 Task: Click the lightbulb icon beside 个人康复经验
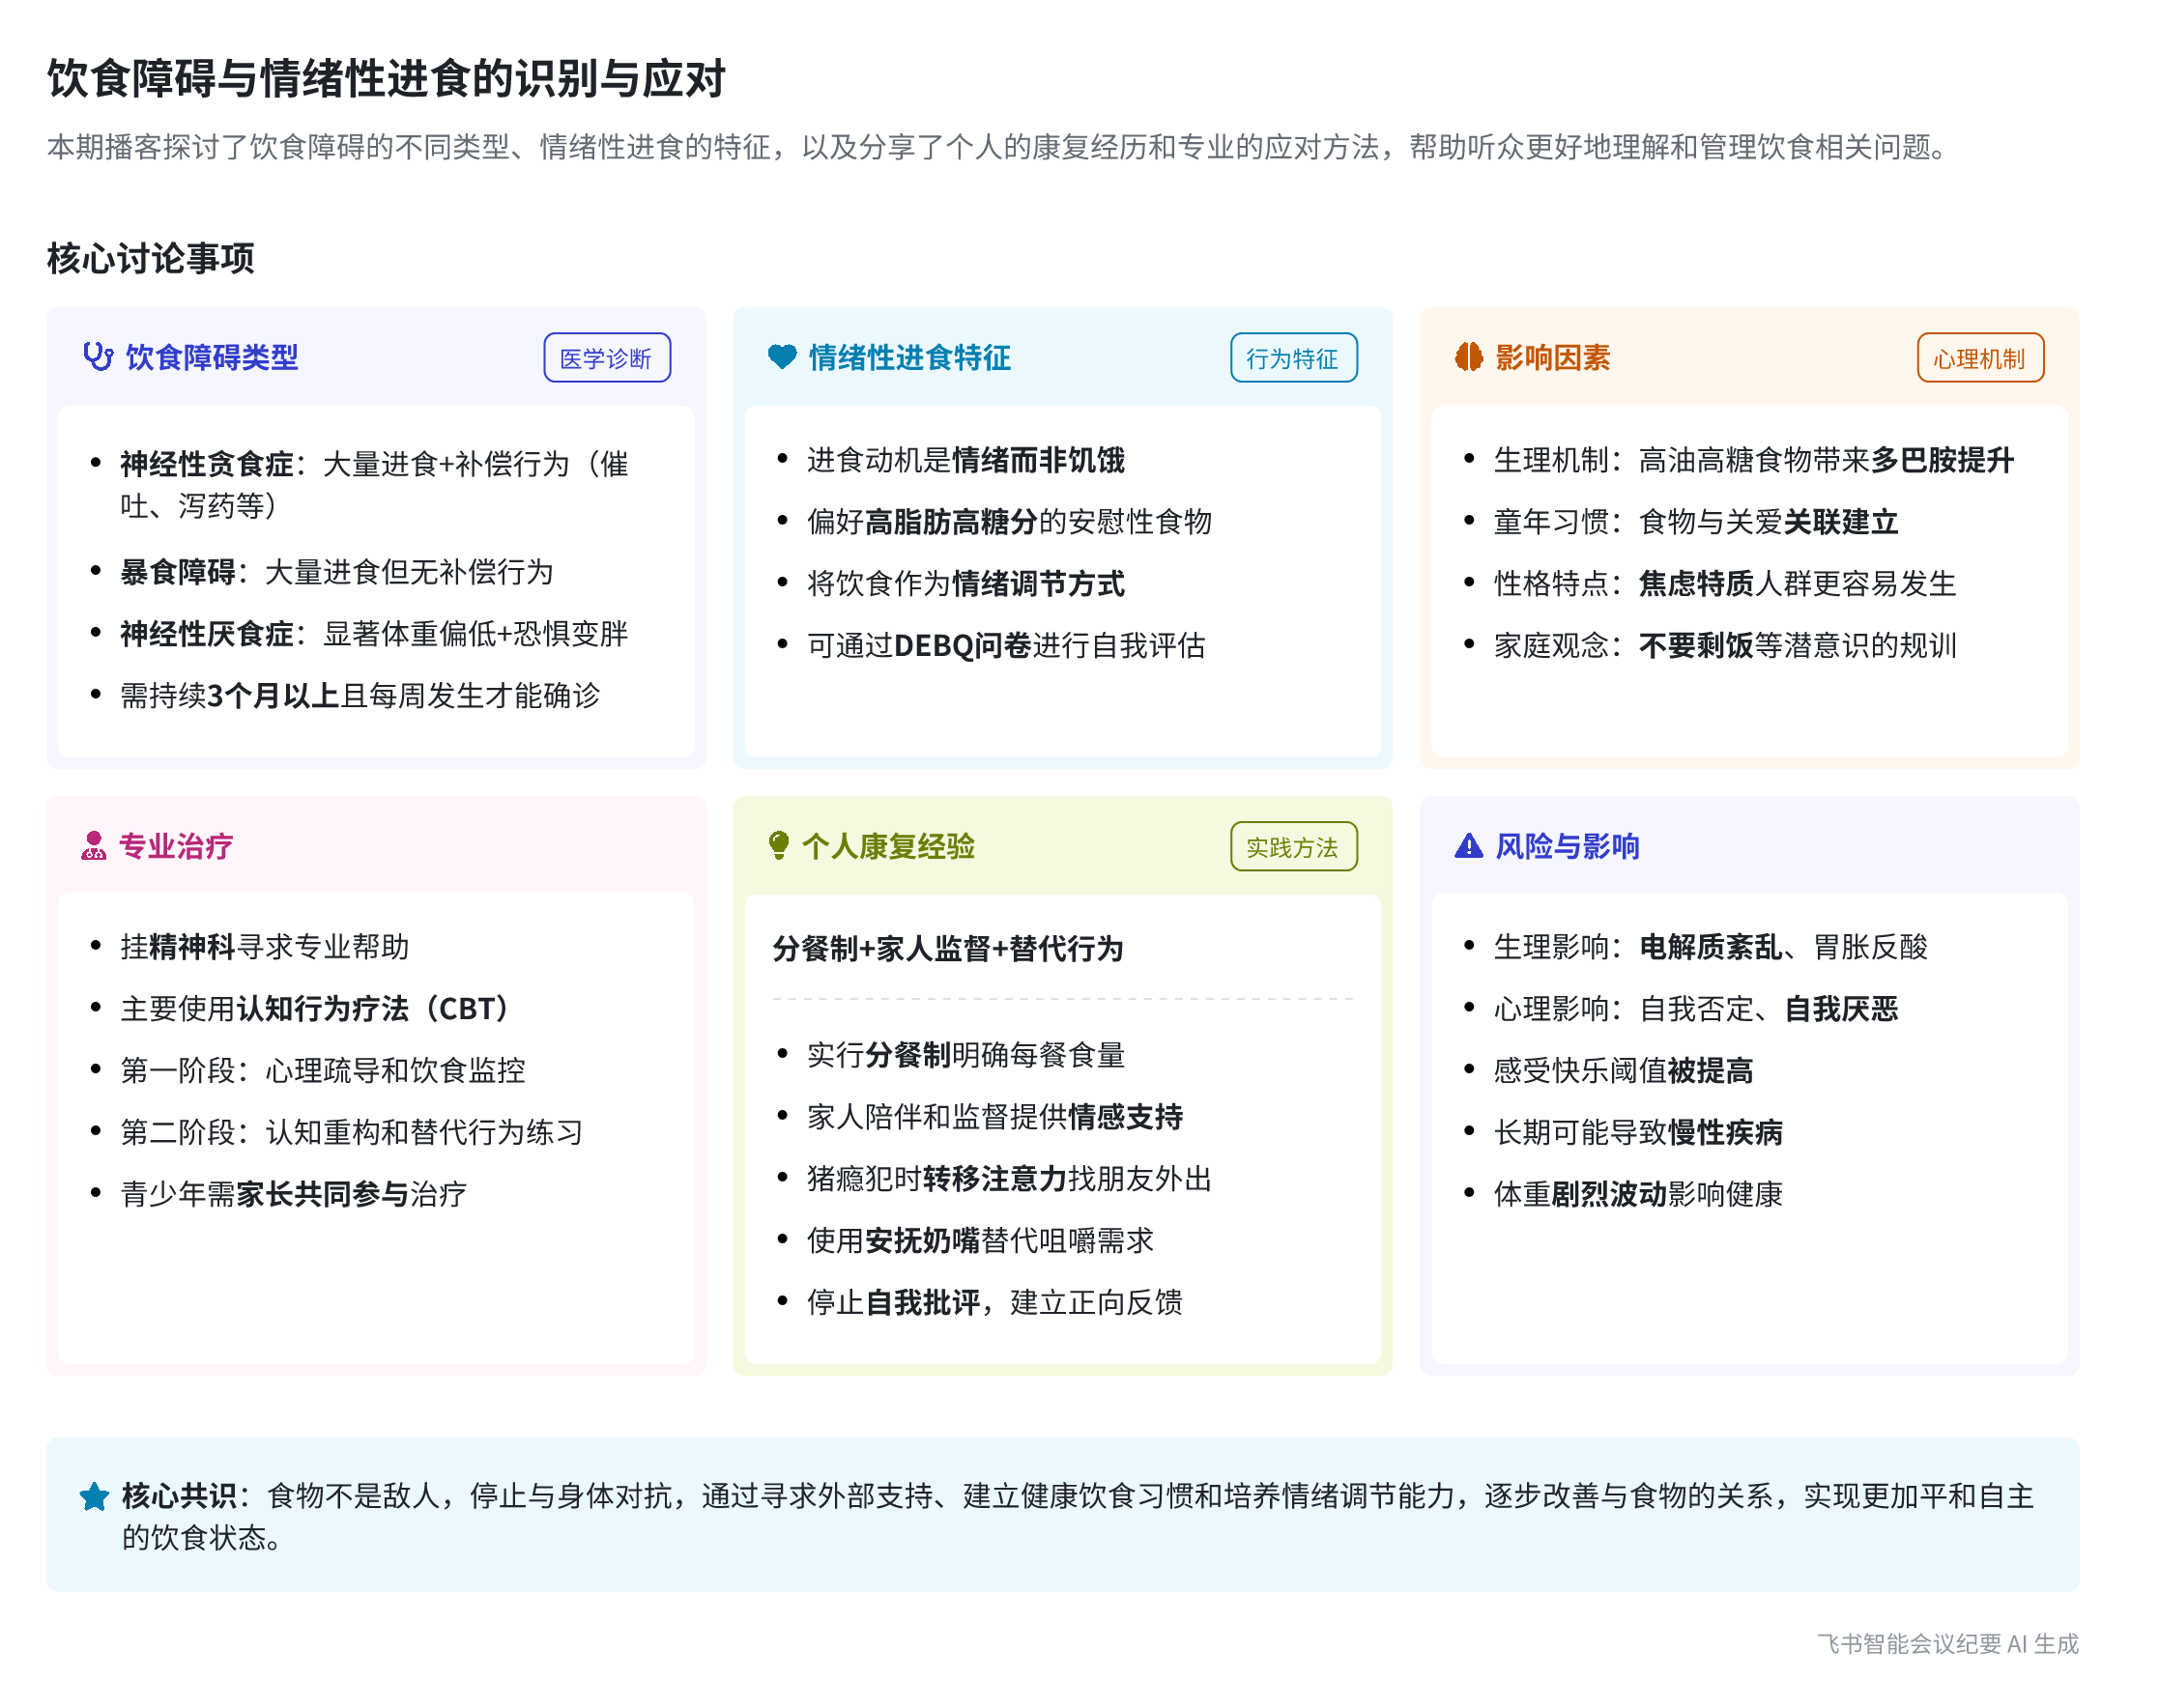[x=778, y=846]
